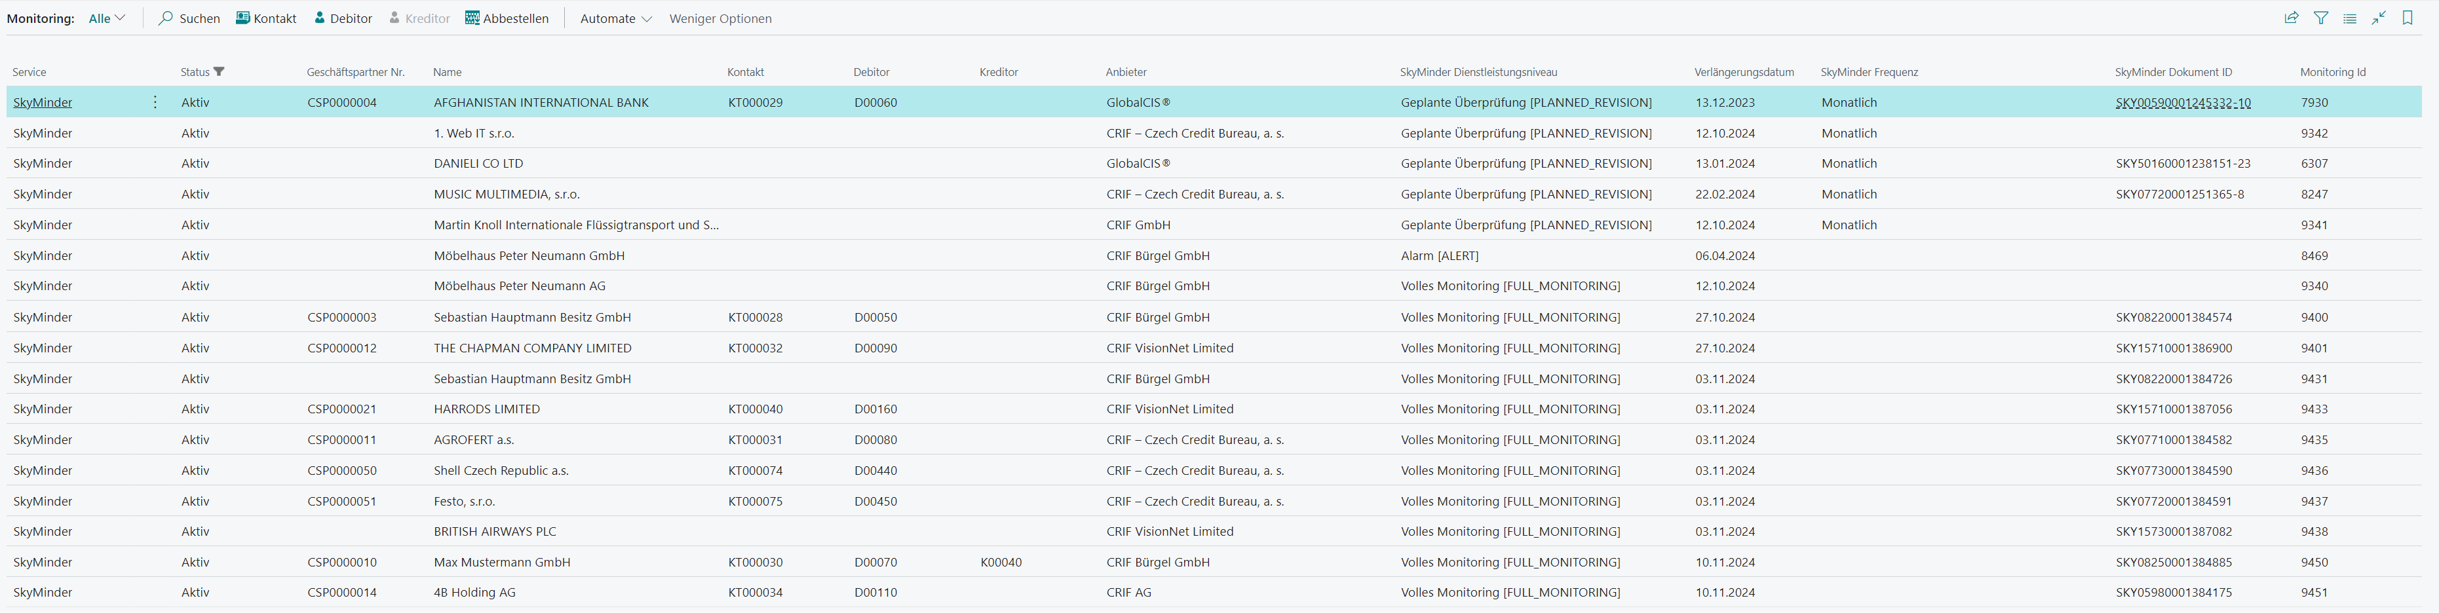
Task: Select the greyed-out Kreditor action
Action: pyautogui.click(x=421, y=17)
